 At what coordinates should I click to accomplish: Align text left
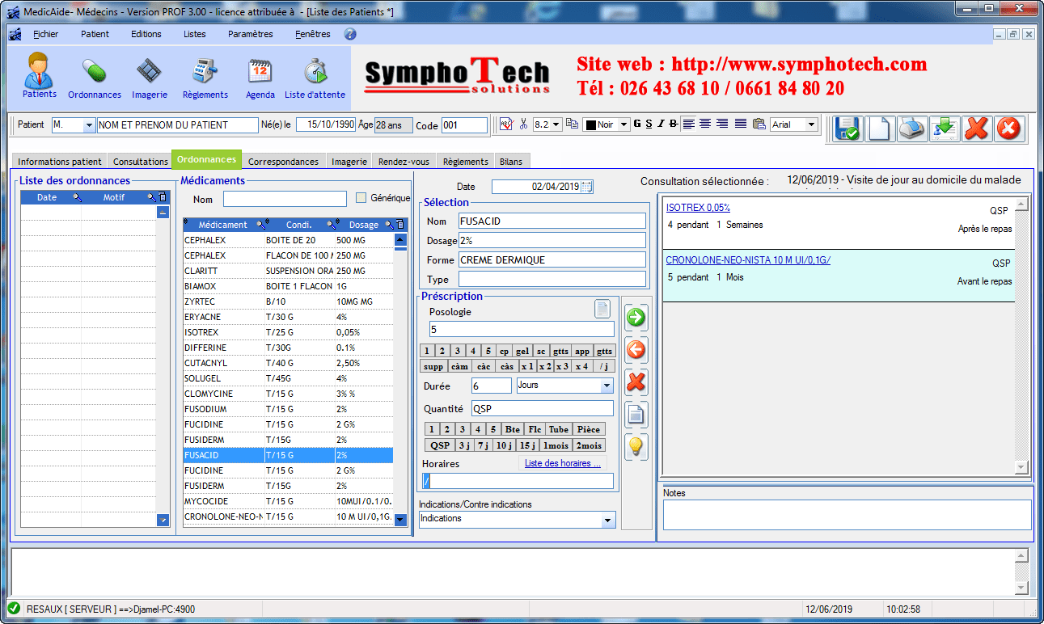(x=688, y=124)
